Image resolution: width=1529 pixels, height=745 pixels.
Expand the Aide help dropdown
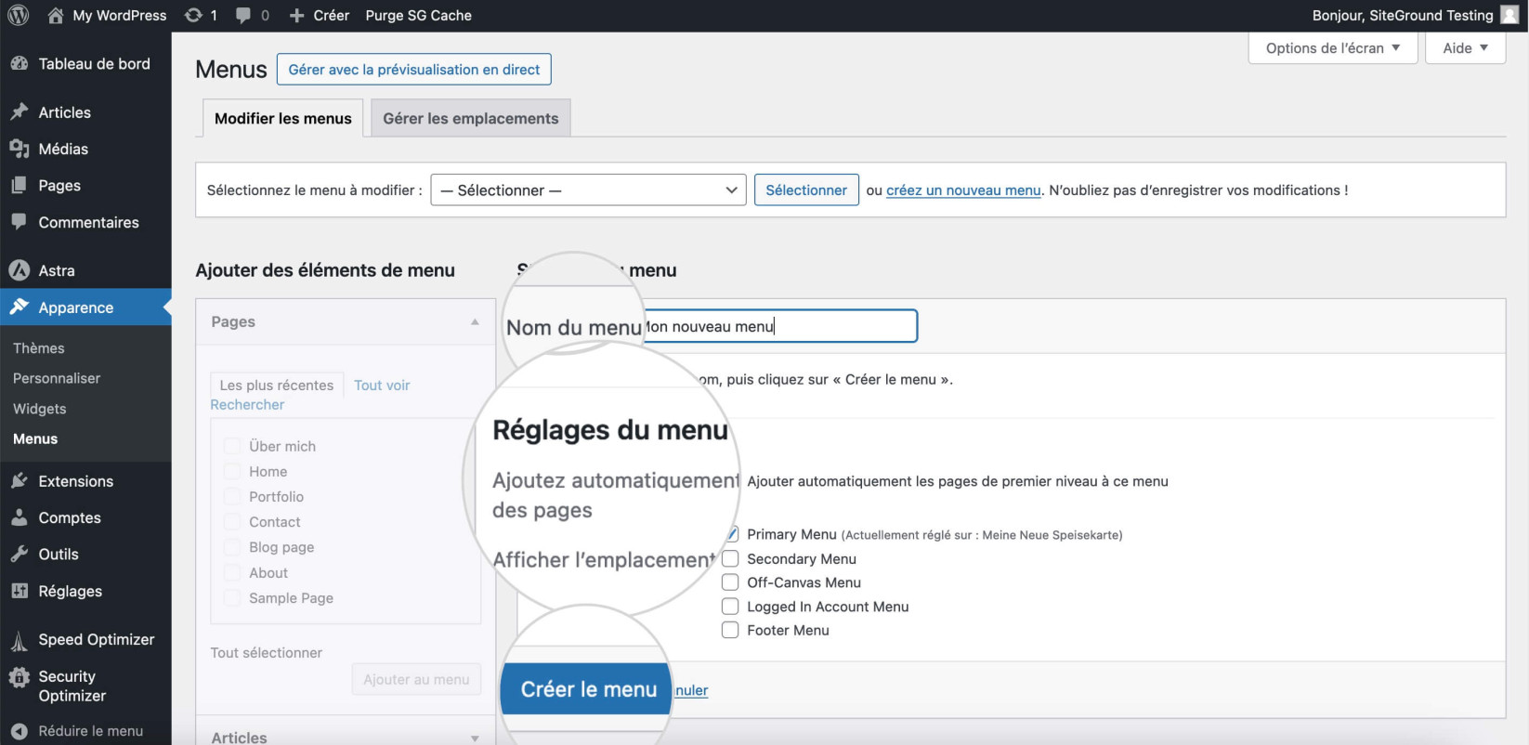[x=1465, y=48]
